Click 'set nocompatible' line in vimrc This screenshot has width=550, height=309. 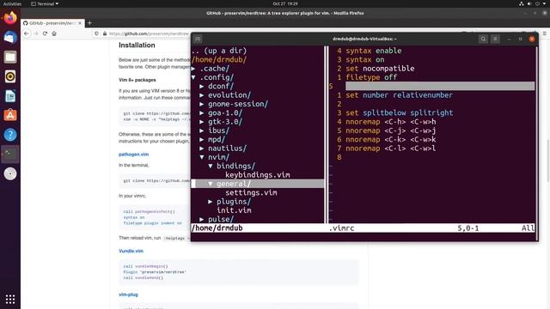coord(380,69)
